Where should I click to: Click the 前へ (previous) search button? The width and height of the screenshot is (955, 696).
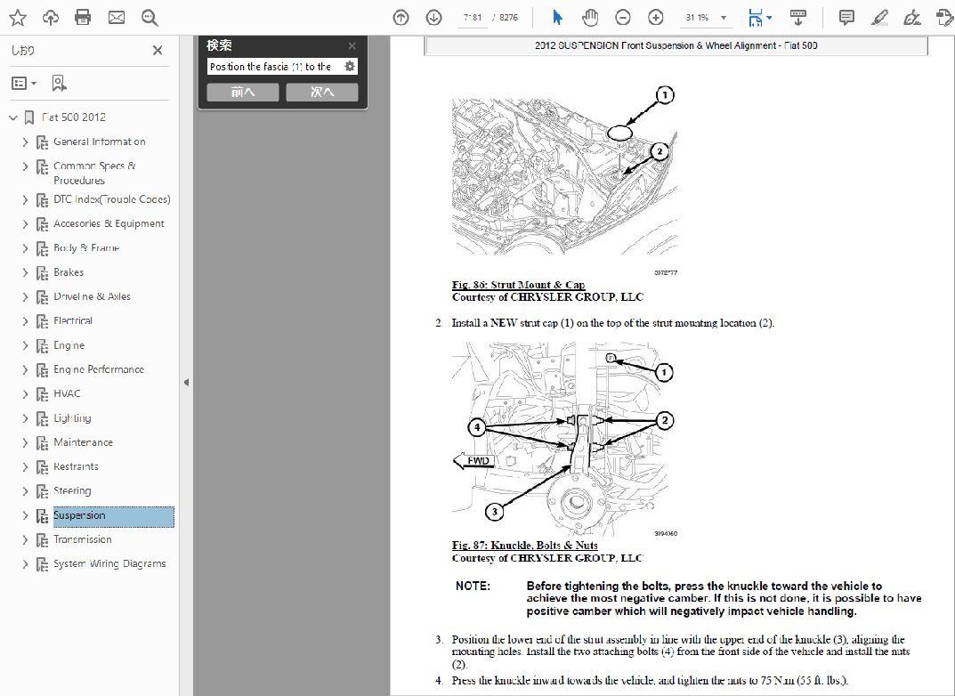click(x=242, y=92)
